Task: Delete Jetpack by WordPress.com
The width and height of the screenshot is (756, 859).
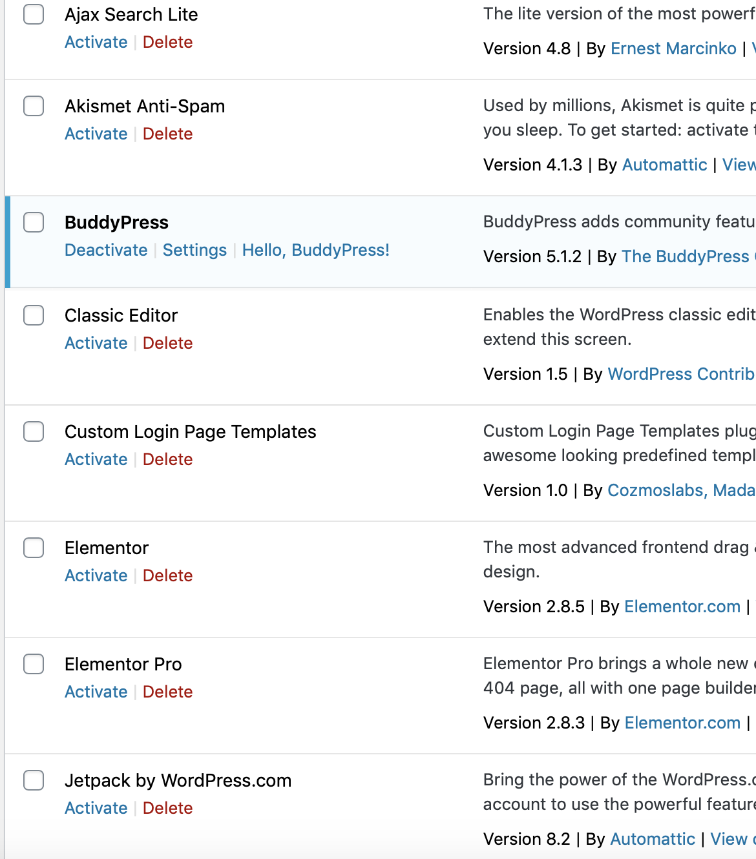Action: (168, 808)
